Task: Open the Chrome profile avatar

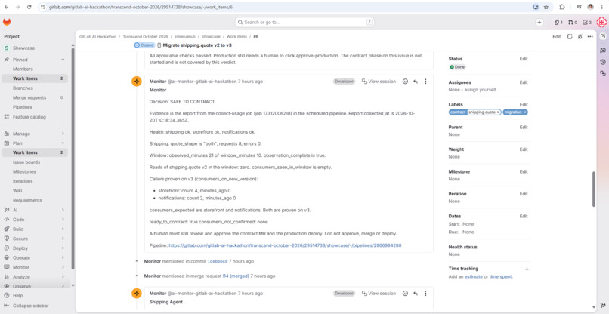Action: coord(591,7)
